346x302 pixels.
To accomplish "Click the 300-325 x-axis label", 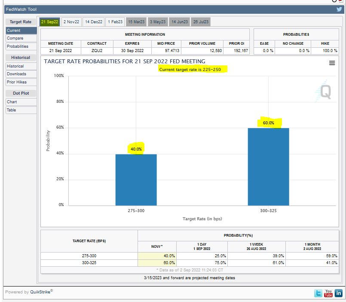I will point(268,211).
